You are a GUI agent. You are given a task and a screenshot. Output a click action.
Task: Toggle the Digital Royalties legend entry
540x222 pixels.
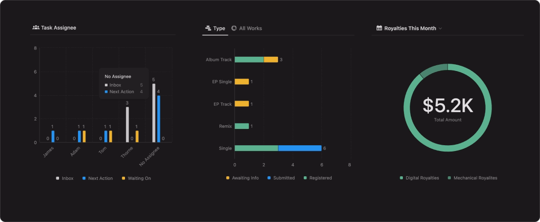tap(419, 178)
